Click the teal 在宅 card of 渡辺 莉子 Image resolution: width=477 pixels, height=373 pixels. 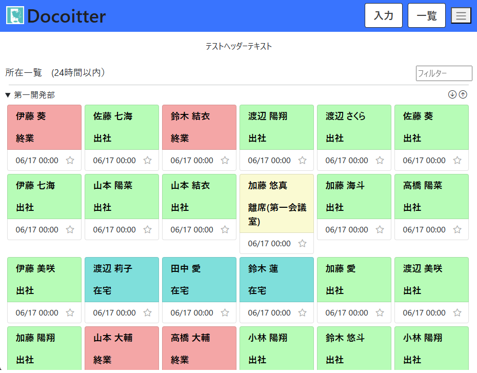point(122,280)
